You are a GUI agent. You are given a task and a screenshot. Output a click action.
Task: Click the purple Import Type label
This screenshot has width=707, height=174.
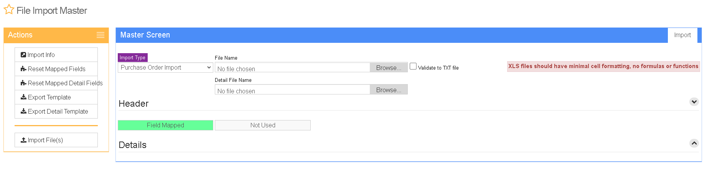(133, 58)
